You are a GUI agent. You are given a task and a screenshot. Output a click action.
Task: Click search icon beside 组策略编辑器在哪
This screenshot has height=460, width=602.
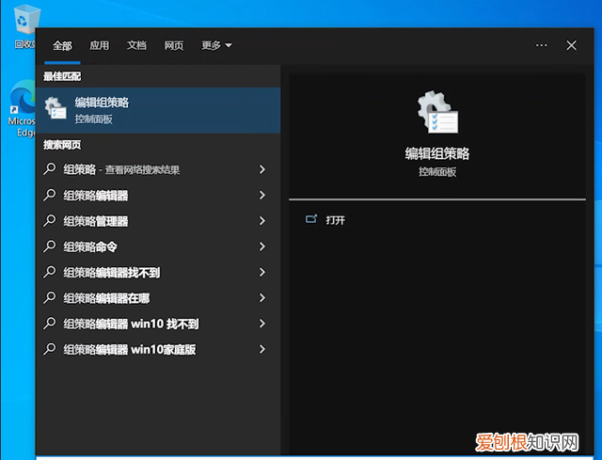[50, 297]
